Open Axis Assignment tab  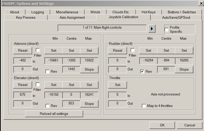[x=72, y=17]
